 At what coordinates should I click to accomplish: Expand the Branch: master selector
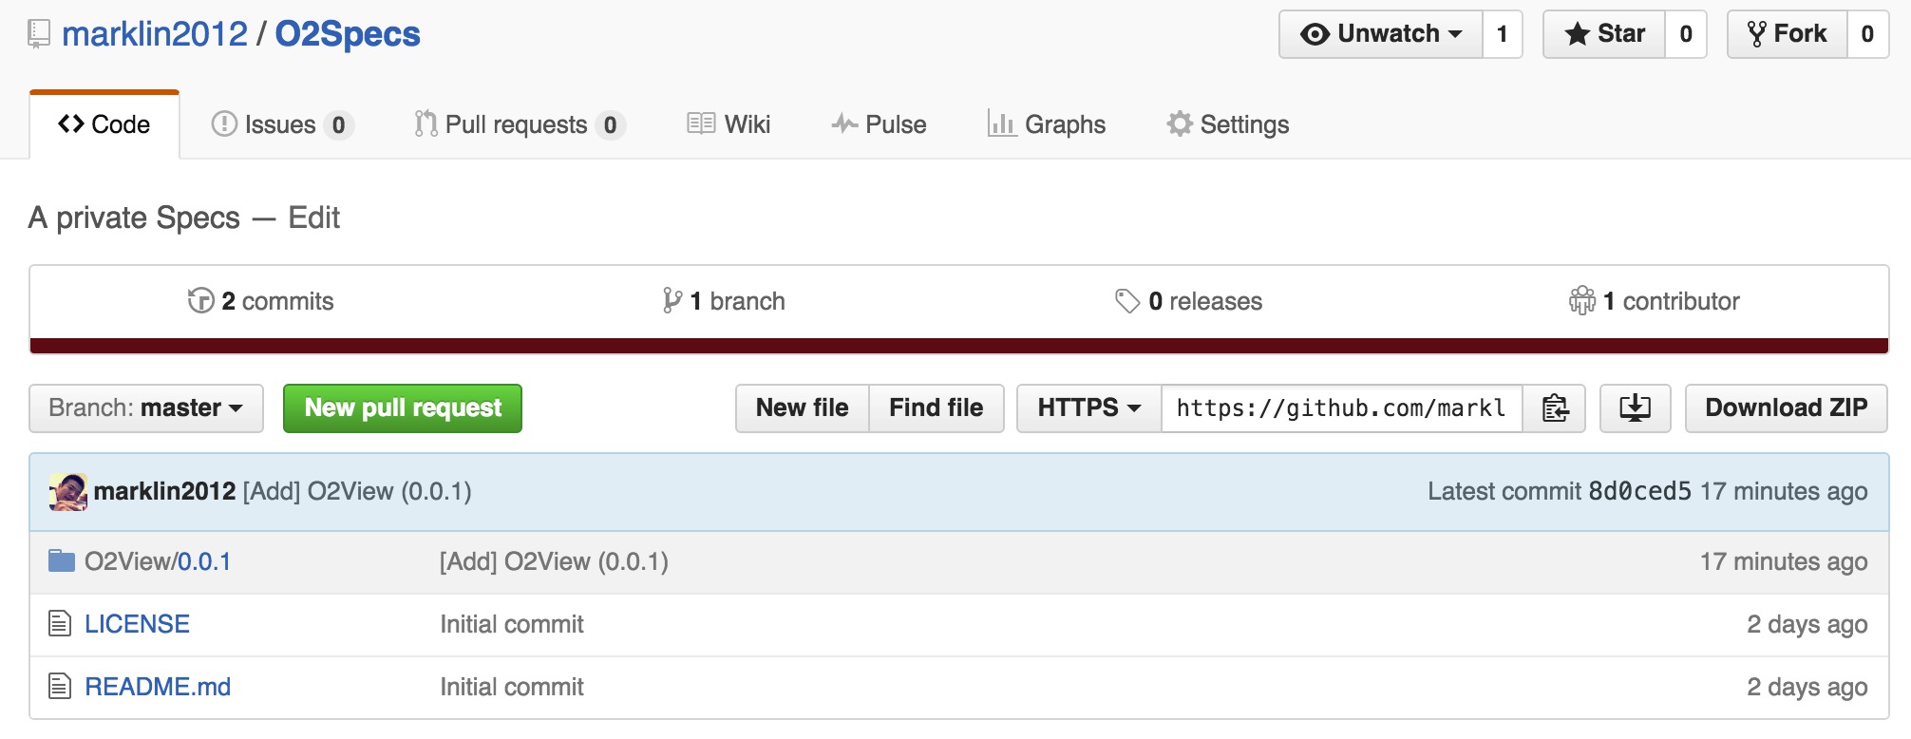tap(146, 408)
